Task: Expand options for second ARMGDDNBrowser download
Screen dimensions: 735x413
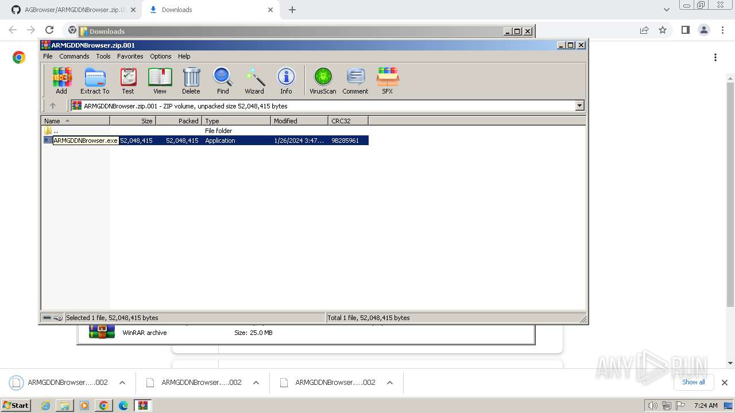Action: coord(256,383)
